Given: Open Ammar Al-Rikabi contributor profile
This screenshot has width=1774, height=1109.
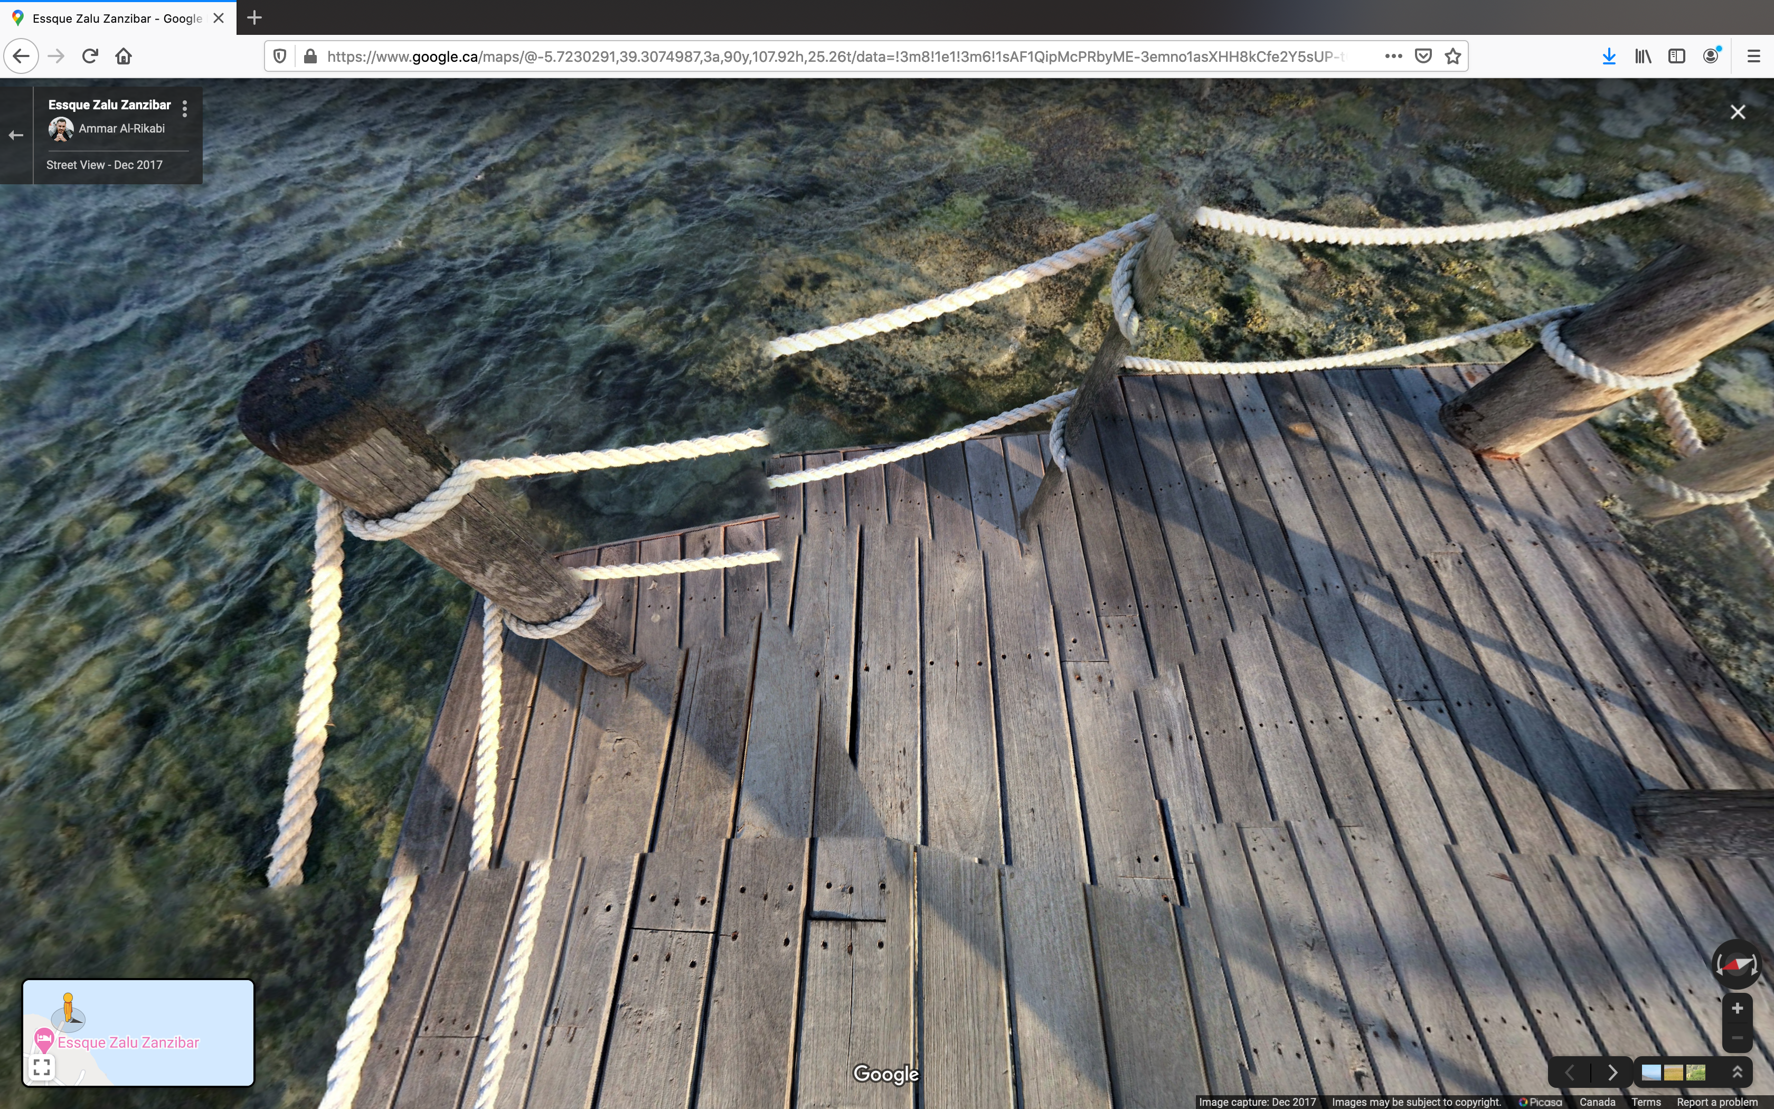Looking at the screenshot, I should (121, 128).
